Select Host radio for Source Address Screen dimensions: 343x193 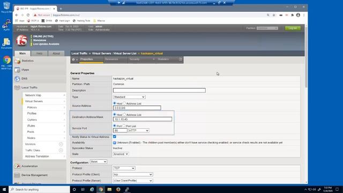click(x=114, y=103)
